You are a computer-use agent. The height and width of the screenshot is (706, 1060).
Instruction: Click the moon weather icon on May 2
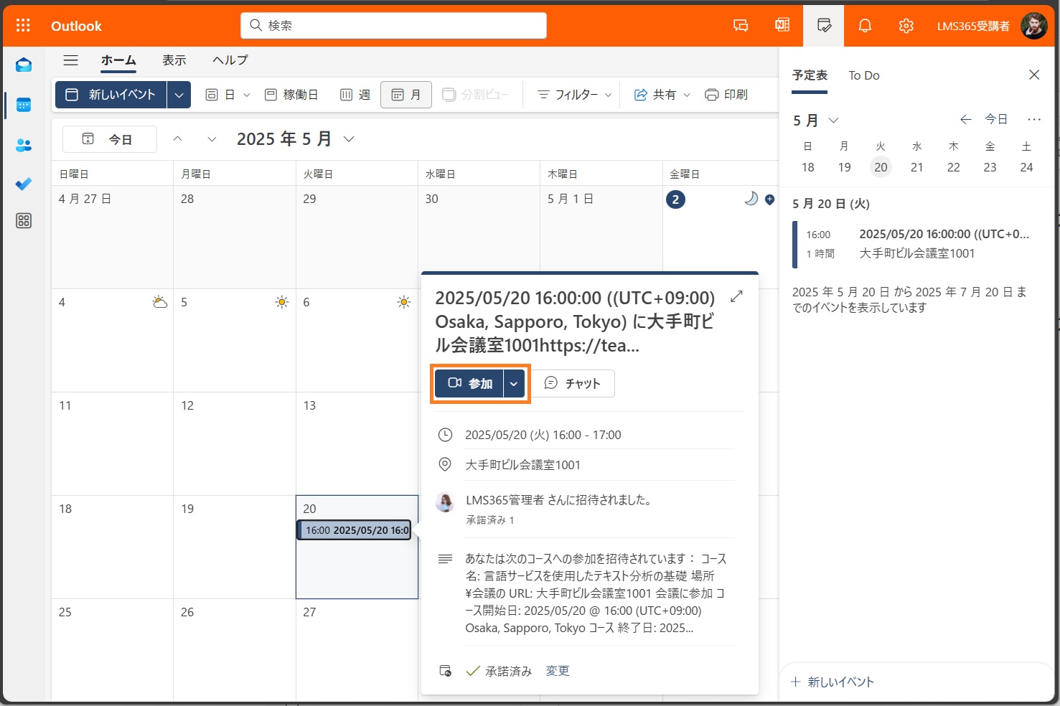(751, 199)
